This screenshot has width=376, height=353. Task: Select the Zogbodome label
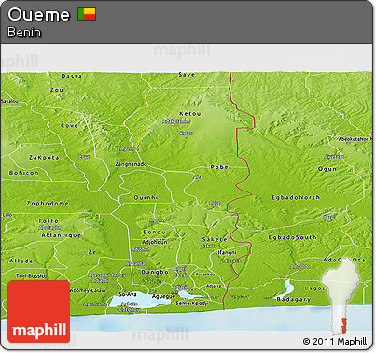[x=48, y=204]
